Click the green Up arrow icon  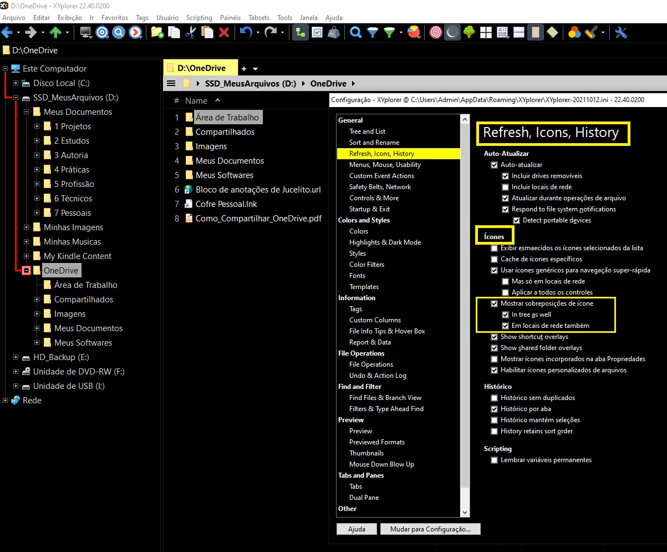tap(55, 32)
